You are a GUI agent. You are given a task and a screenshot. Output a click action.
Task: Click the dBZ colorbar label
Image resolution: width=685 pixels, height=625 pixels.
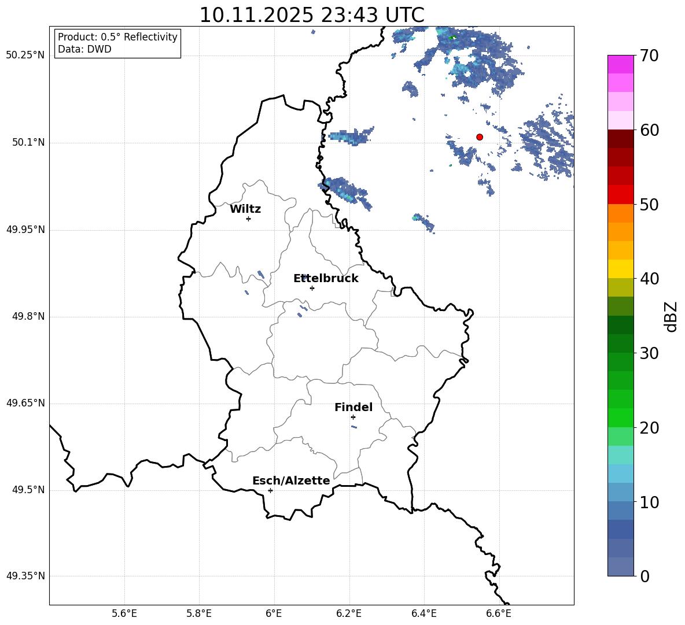(x=670, y=316)
